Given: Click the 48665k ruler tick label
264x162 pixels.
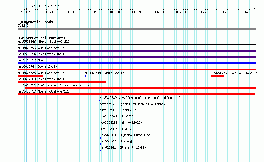Looking at the screenshot, I should [92, 12].
